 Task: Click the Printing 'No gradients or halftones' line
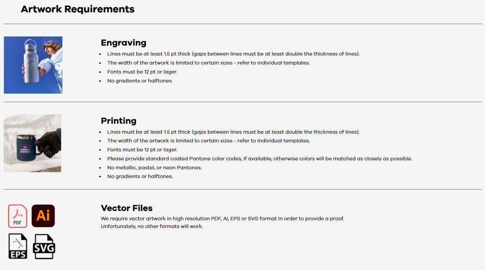140,177
